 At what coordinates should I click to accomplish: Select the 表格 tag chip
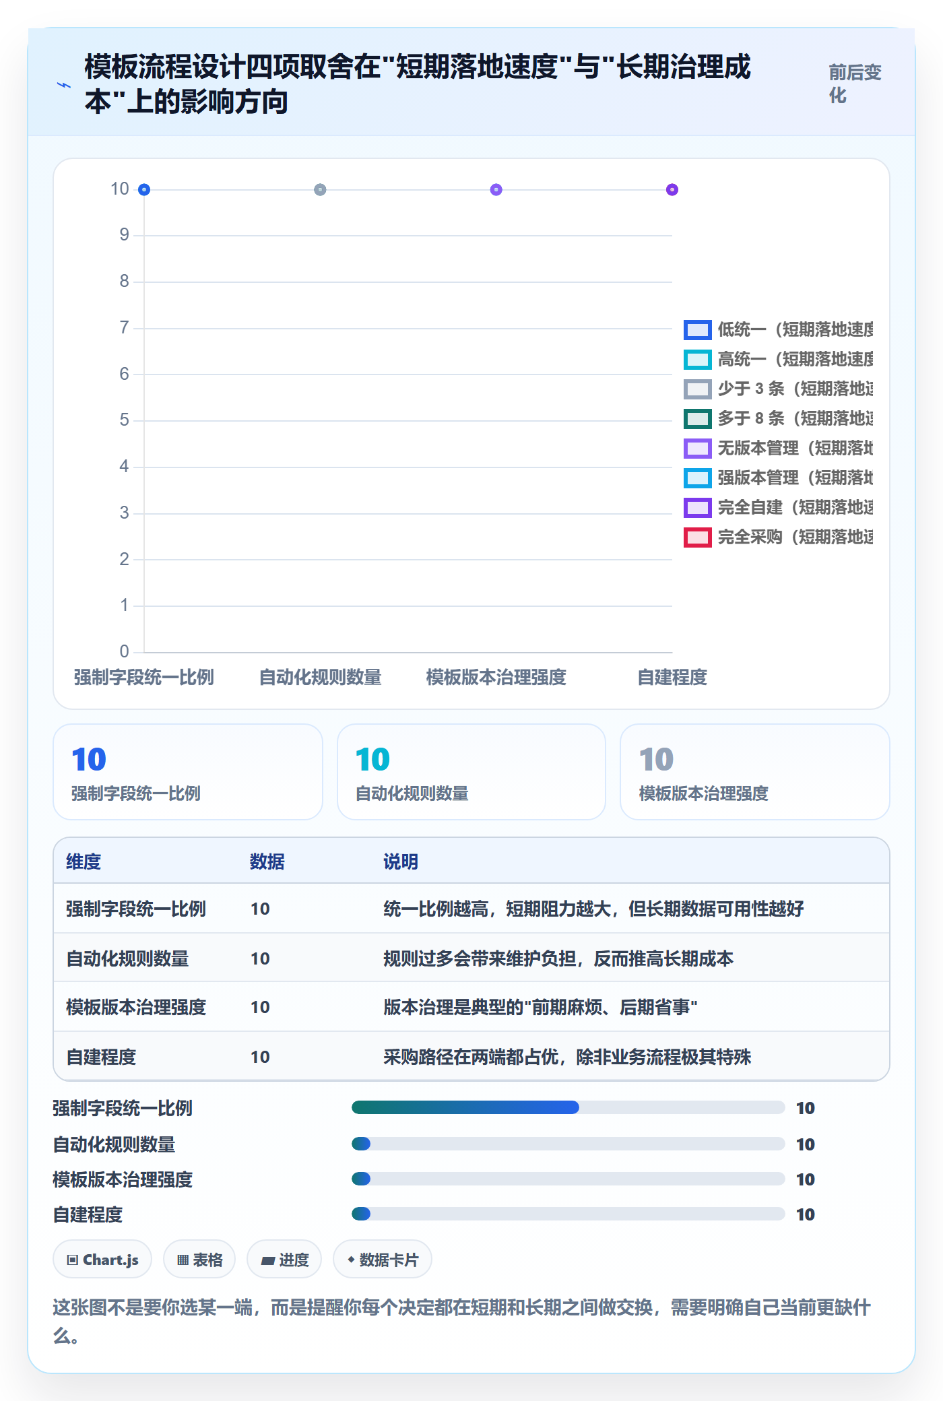pos(199,1259)
